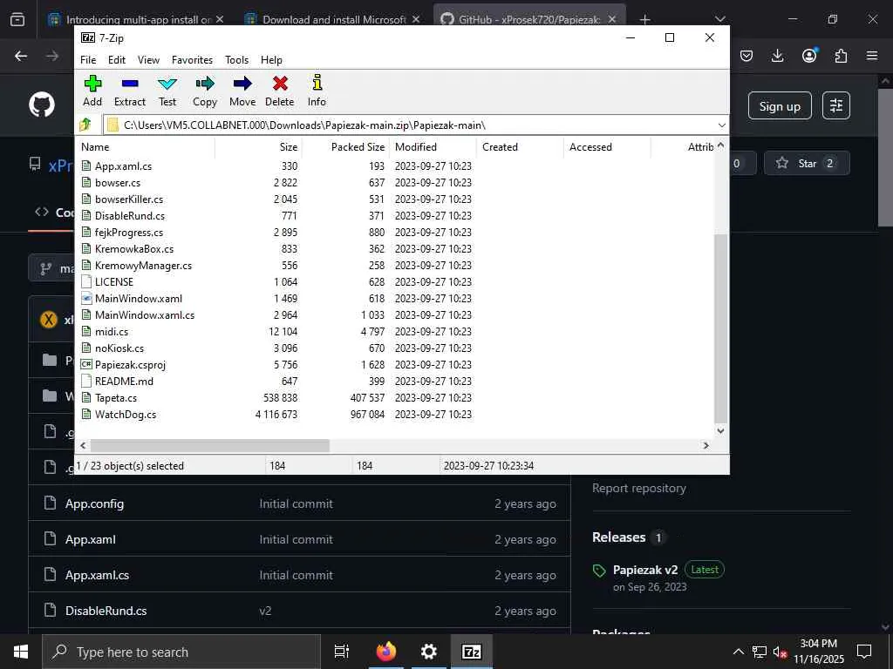Screen dimensions: 893x669
Task: Click the 7-Zip vertical scrollbar thumb
Action: point(720,328)
